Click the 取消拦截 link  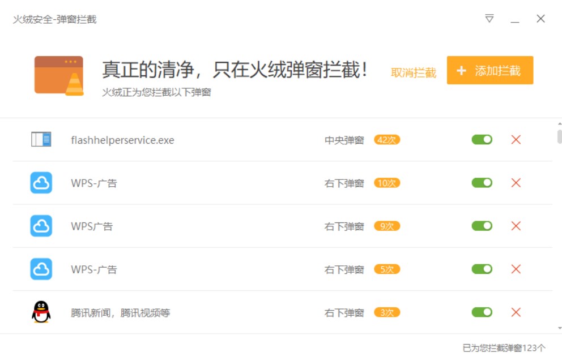pos(413,72)
